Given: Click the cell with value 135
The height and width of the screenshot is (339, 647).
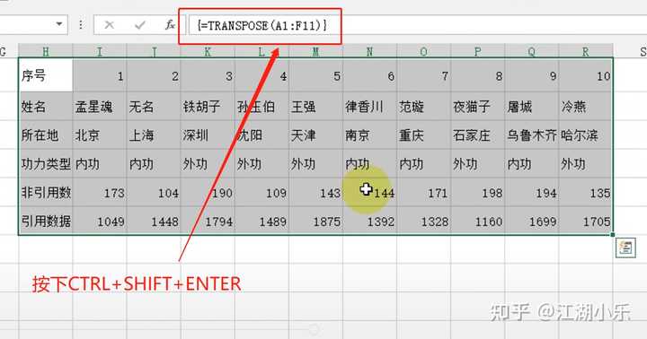Looking at the screenshot, I should (586, 192).
